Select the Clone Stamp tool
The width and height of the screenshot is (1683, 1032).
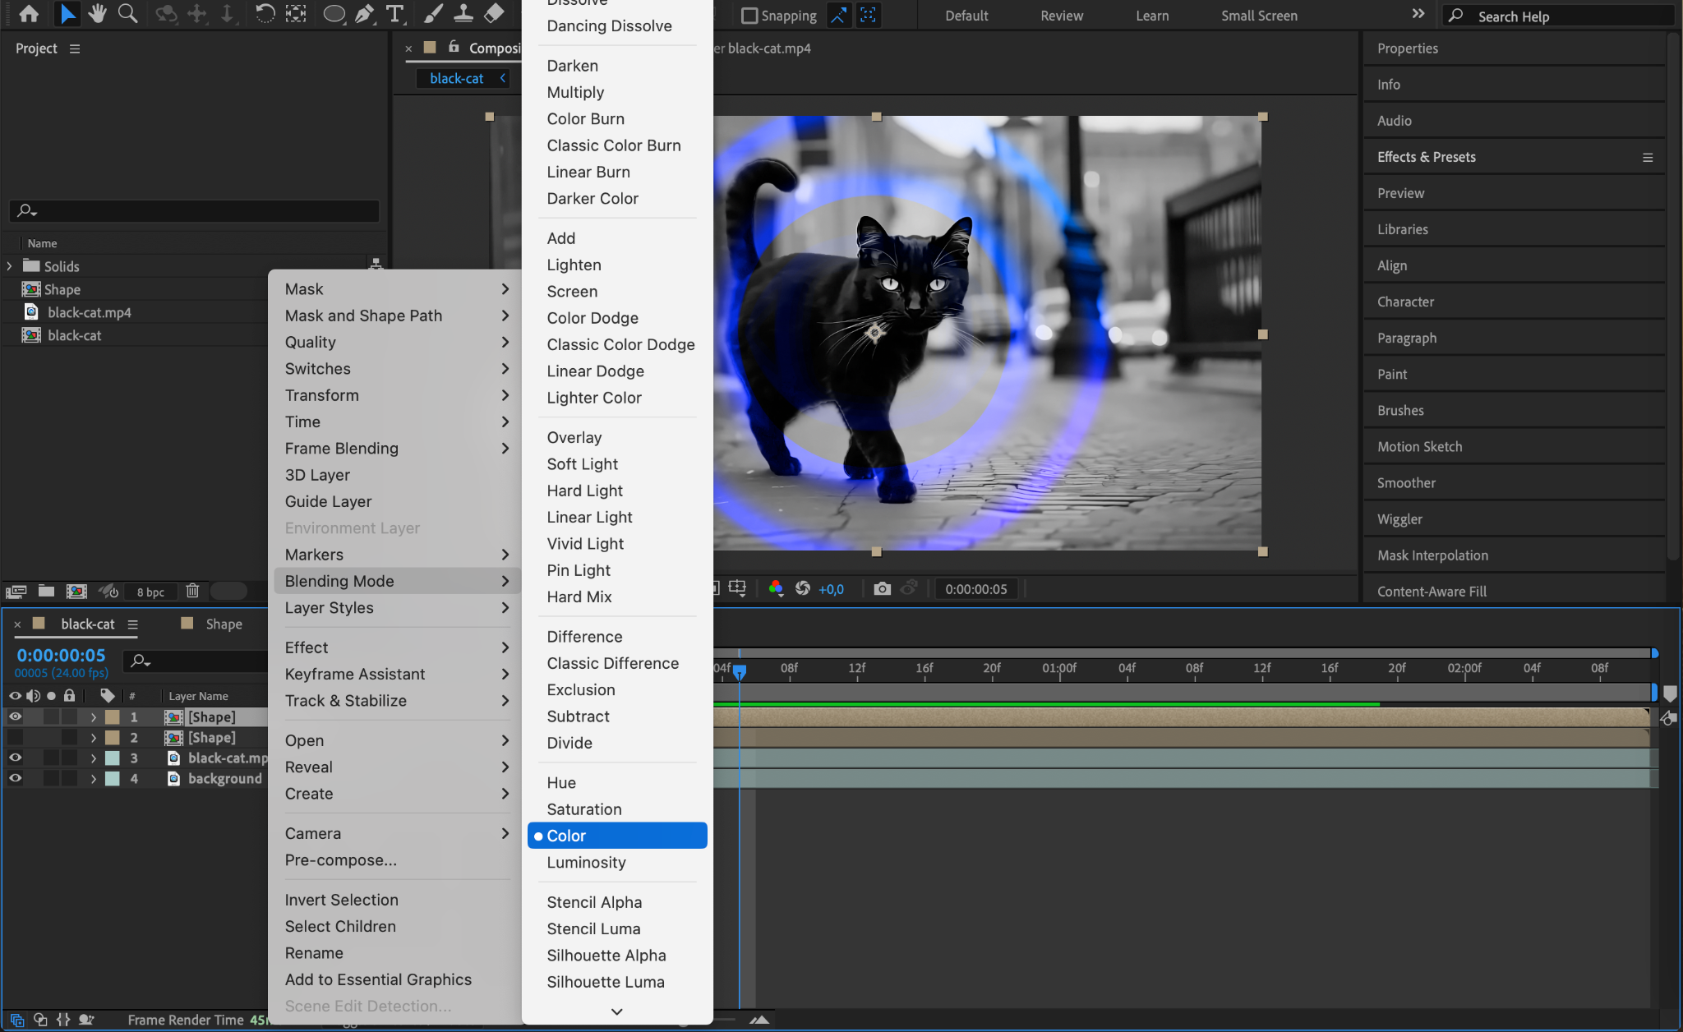[463, 13]
